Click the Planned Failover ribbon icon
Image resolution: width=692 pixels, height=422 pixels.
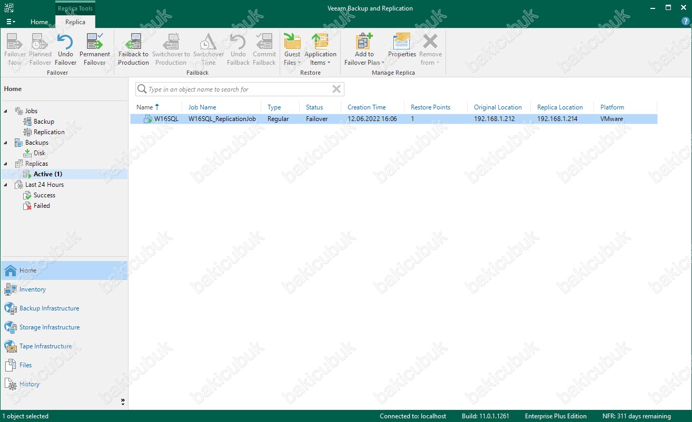tap(40, 49)
